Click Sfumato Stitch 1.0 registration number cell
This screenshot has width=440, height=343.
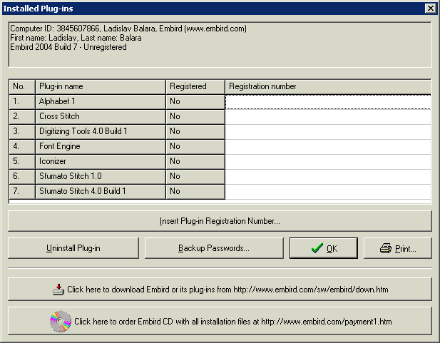tap(328, 176)
